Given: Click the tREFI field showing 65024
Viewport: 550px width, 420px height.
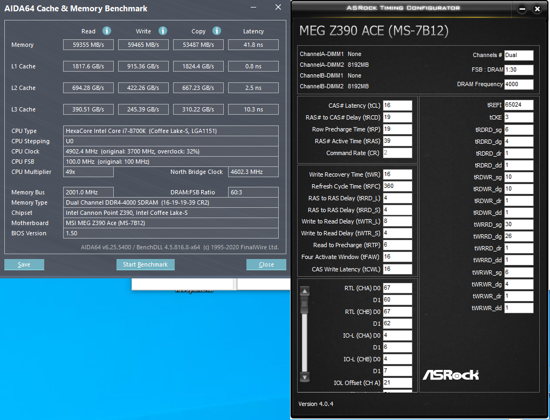Looking at the screenshot, I should pos(519,105).
